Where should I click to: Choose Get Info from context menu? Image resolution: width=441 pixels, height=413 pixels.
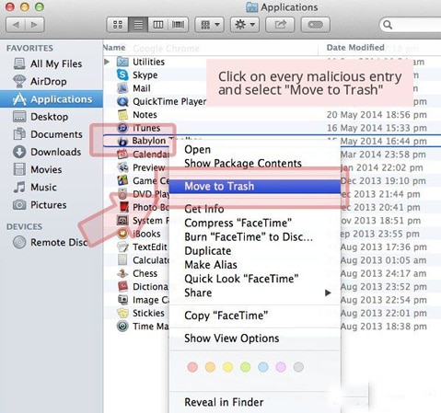(x=204, y=209)
